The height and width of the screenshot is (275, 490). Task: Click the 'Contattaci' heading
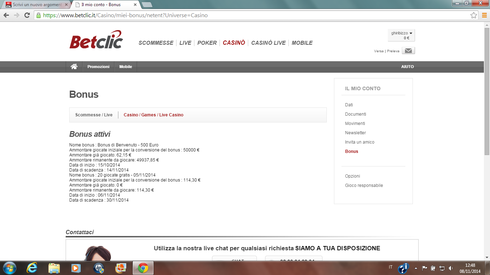coord(80,232)
